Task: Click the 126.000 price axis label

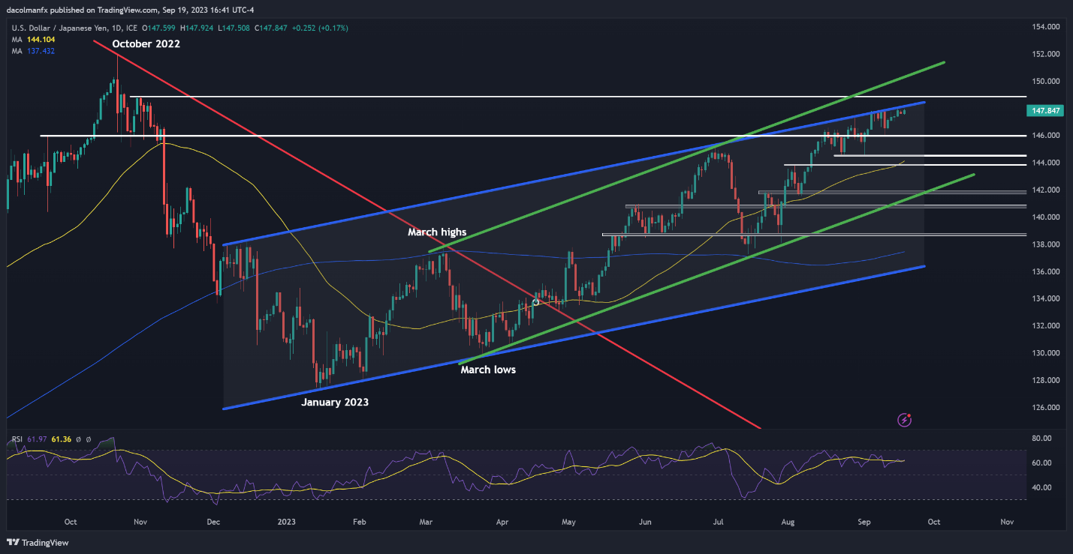Action: pyautogui.click(x=1046, y=408)
